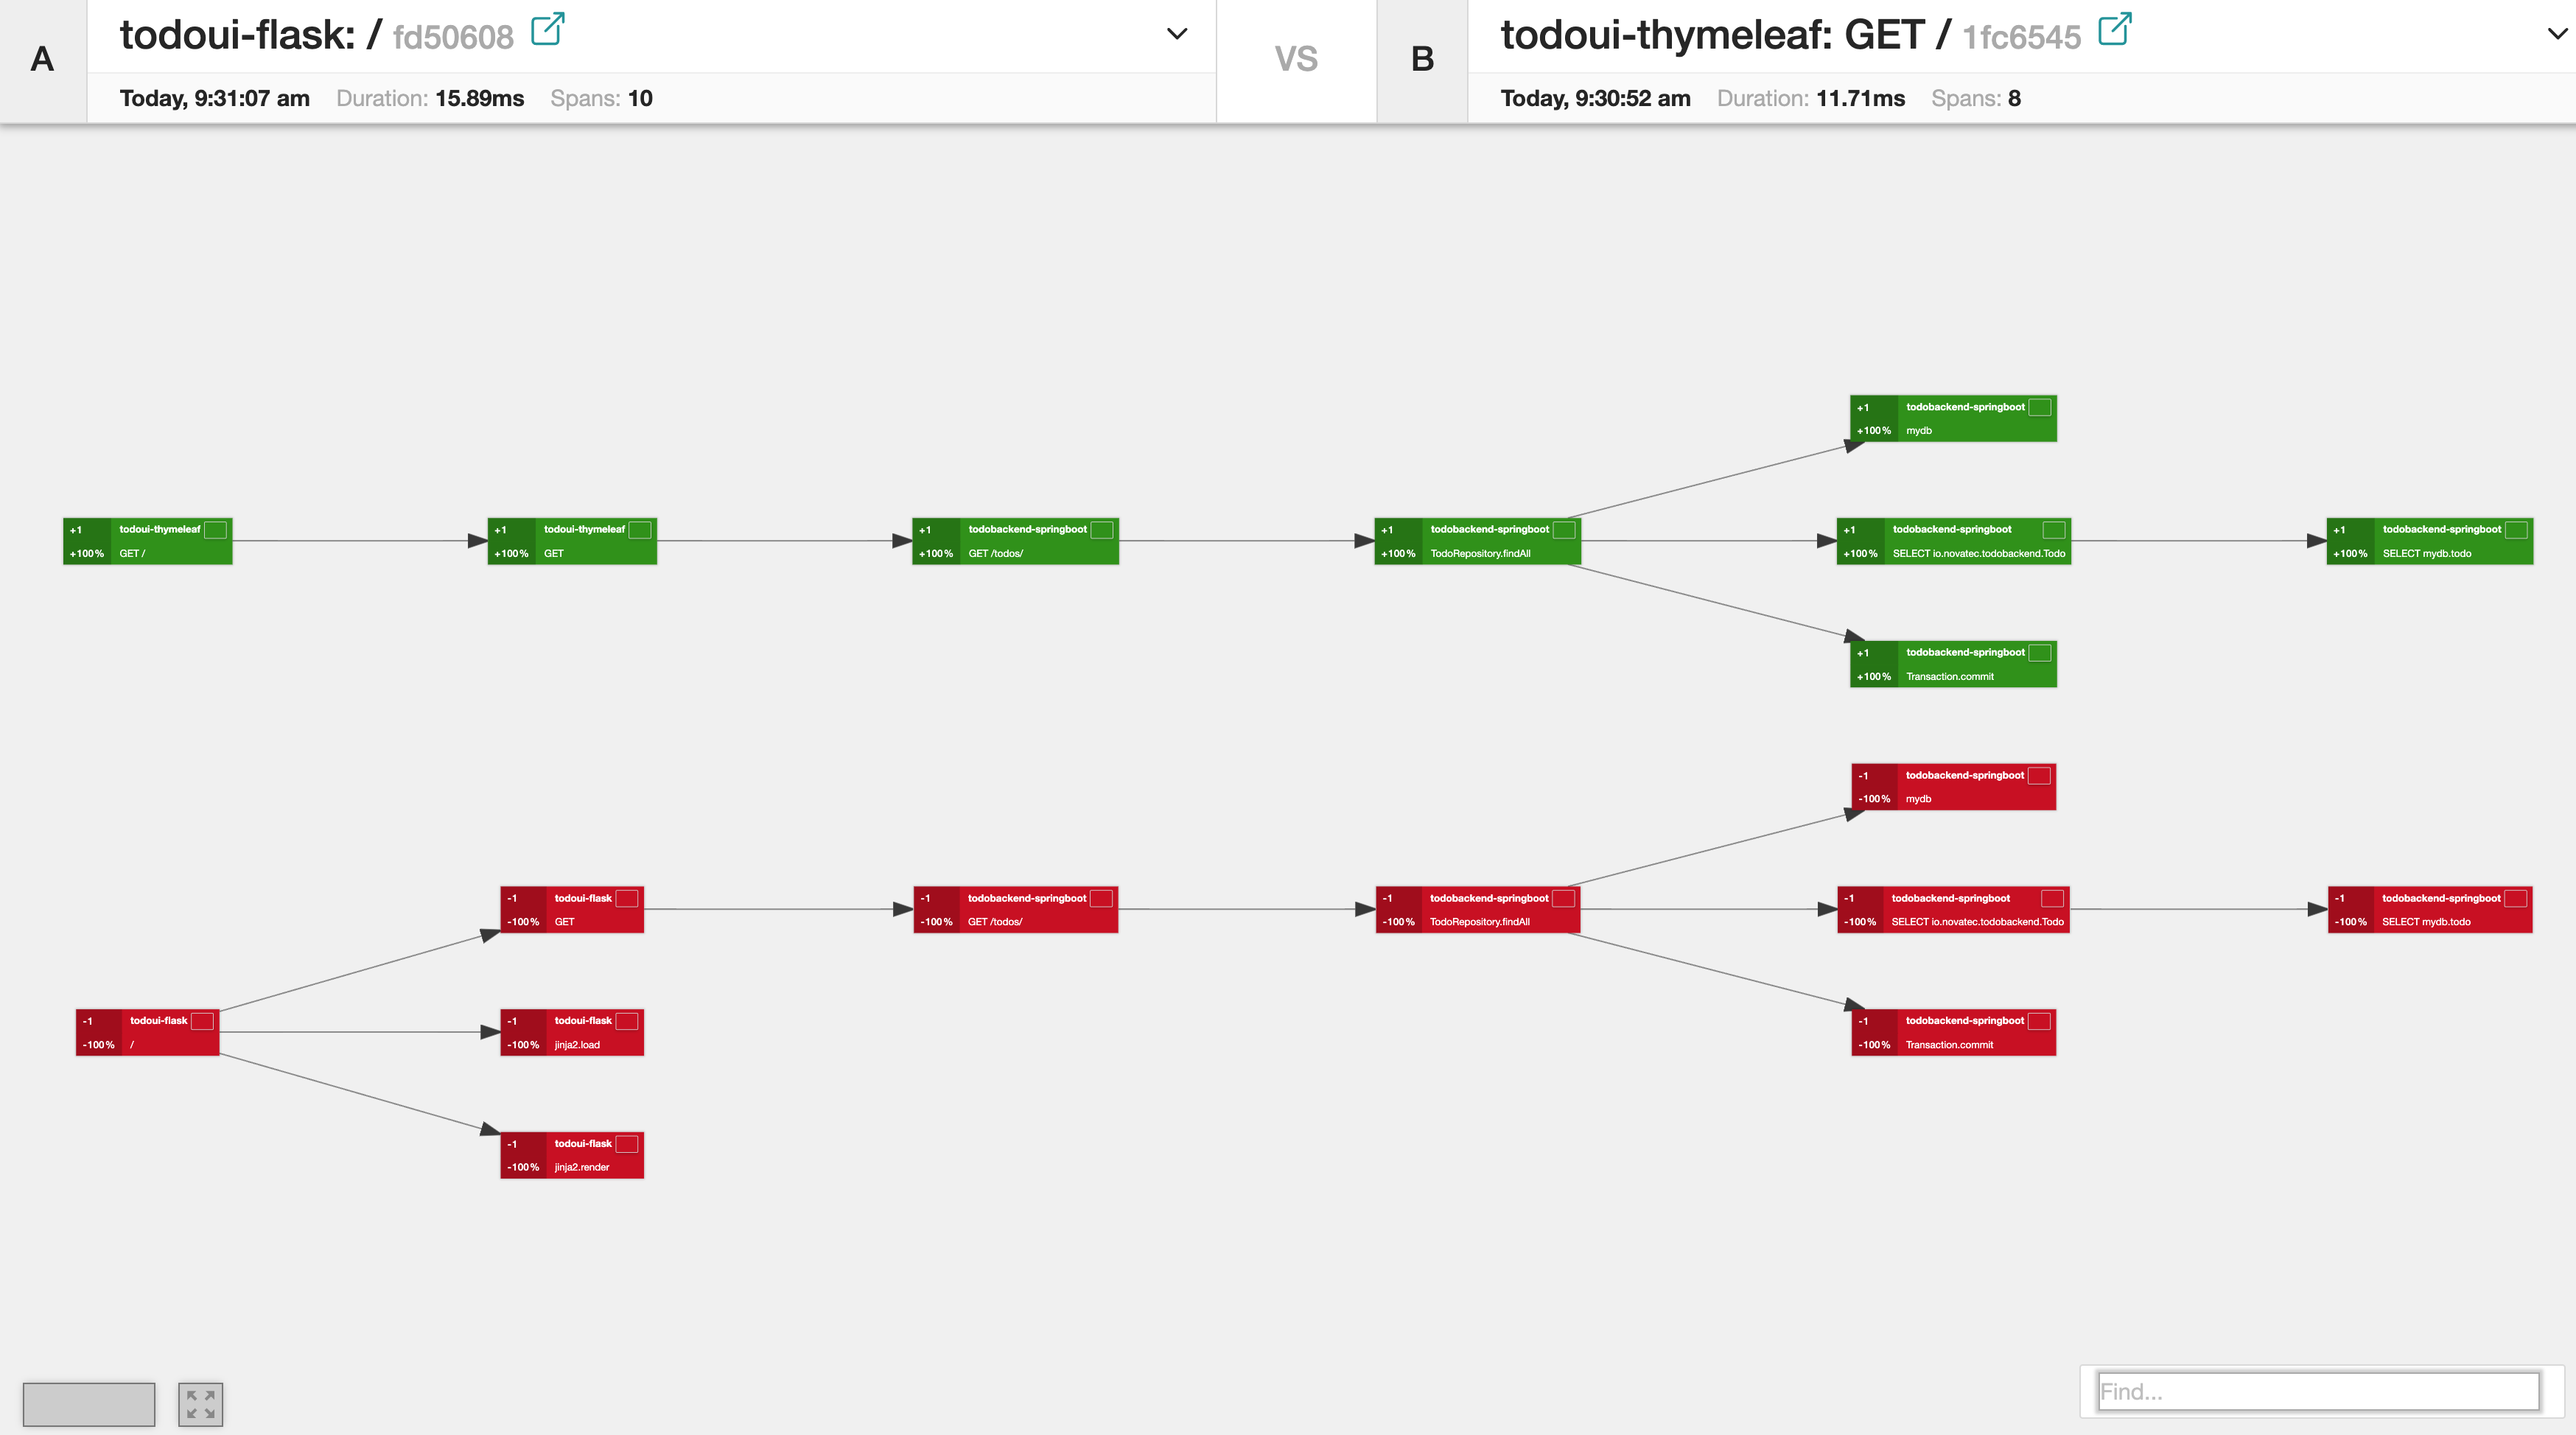
Task: Click the minimap box at bottom left
Action: coord(89,1404)
